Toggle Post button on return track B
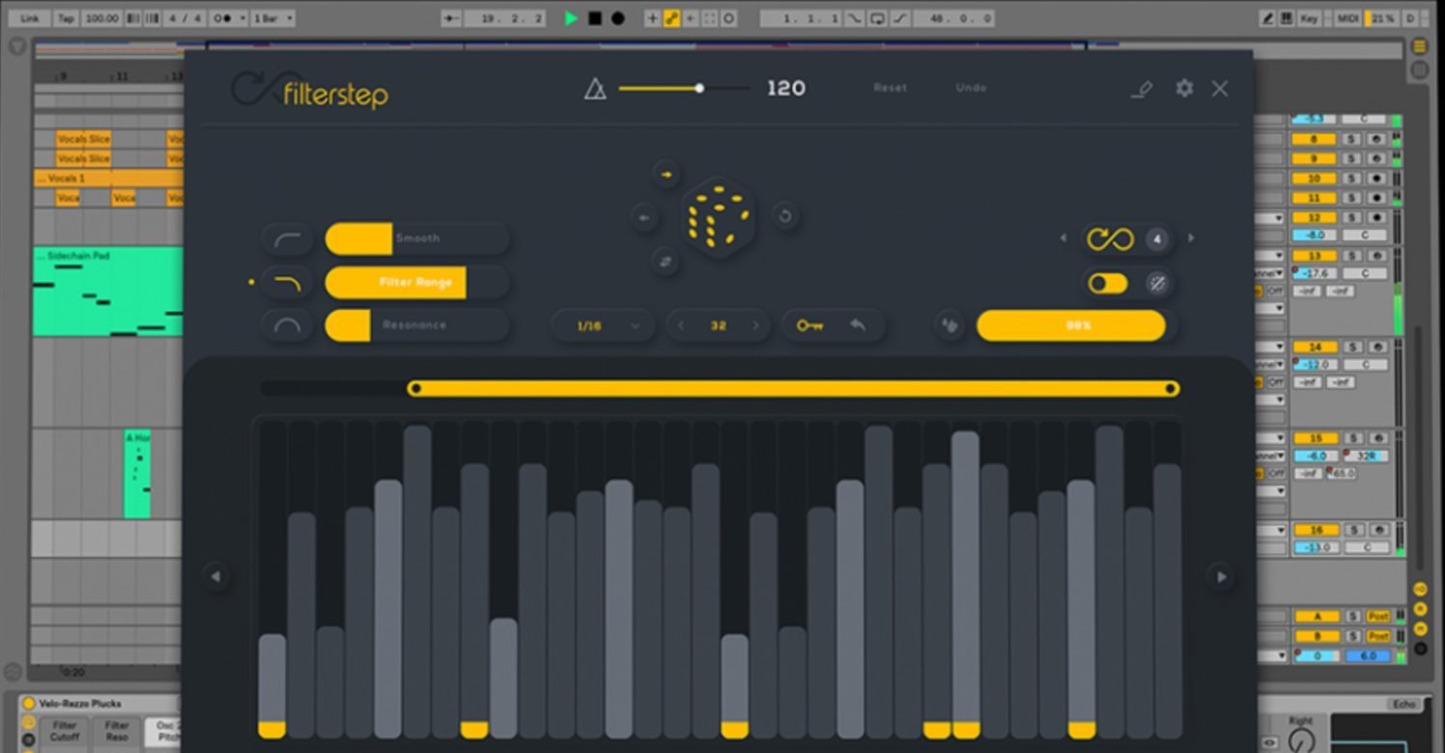This screenshot has width=1445, height=753. 1378,636
